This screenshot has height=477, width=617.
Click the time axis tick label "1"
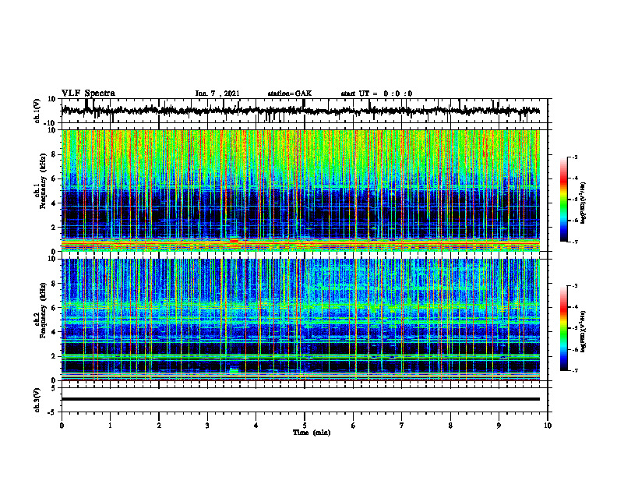pyautogui.click(x=110, y=426)
